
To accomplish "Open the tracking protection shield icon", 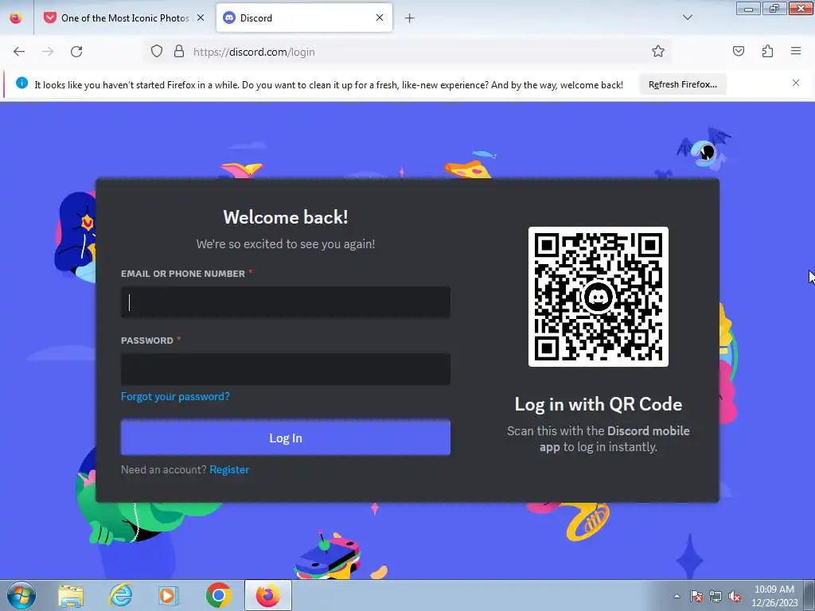I will 157,52.
